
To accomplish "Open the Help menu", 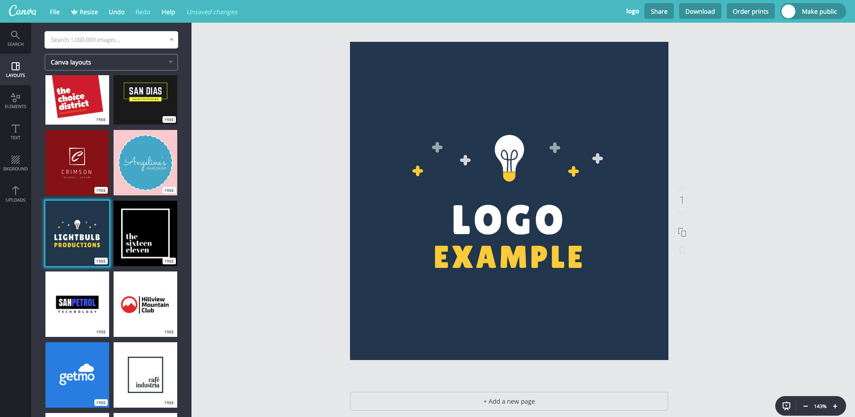I will click(x=168, y=12).
